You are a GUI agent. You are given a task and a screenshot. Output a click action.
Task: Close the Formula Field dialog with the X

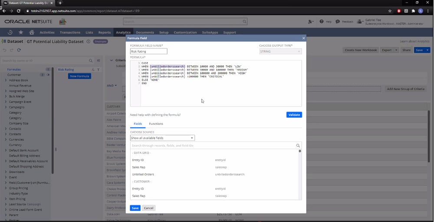[x=304, y=38]
